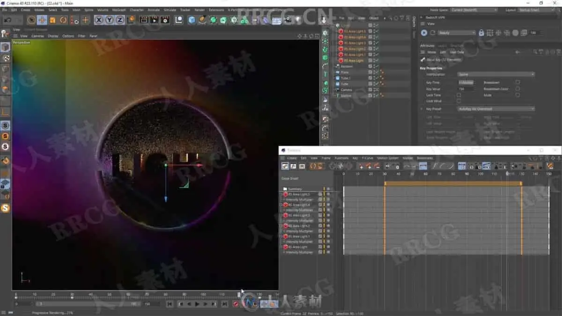The height and width of the screenshot is (316, 562).
Task: Click the timeline ruler at frame 60
Action: point(426,174)
